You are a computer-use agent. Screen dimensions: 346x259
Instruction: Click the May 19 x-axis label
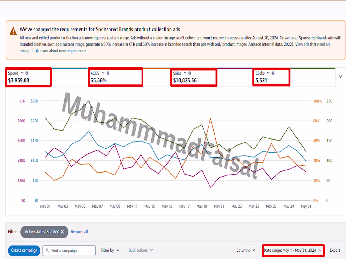[x=202, y=206]
